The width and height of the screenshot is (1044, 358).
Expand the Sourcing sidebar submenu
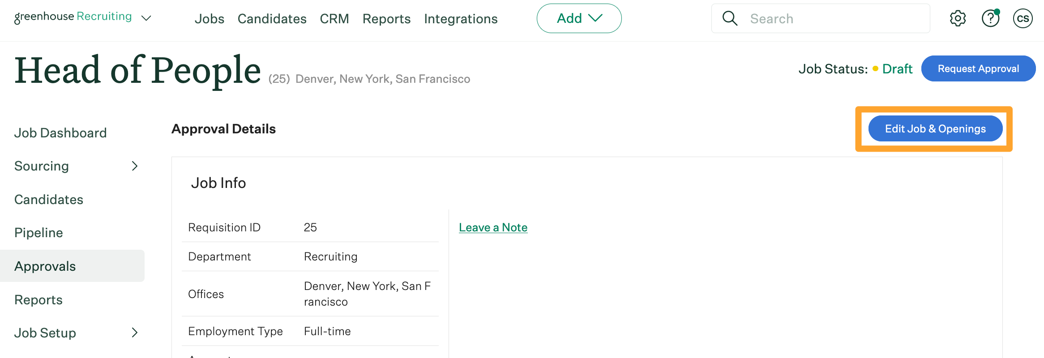click(134, 166)
